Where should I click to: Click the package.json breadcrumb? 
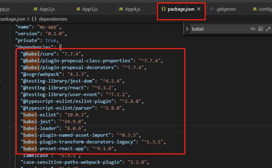(12, 19)
